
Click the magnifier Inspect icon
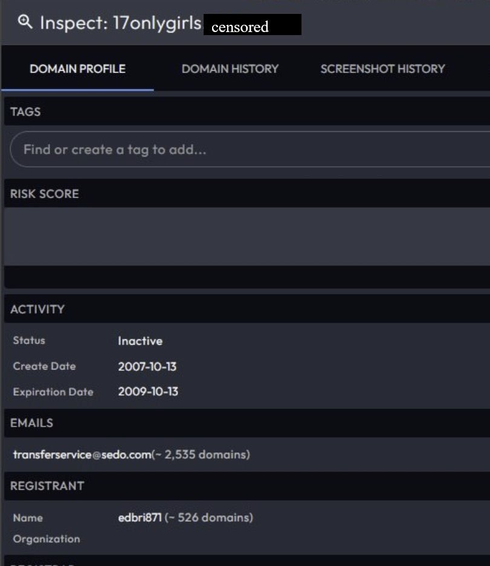(x=25, y=22)
